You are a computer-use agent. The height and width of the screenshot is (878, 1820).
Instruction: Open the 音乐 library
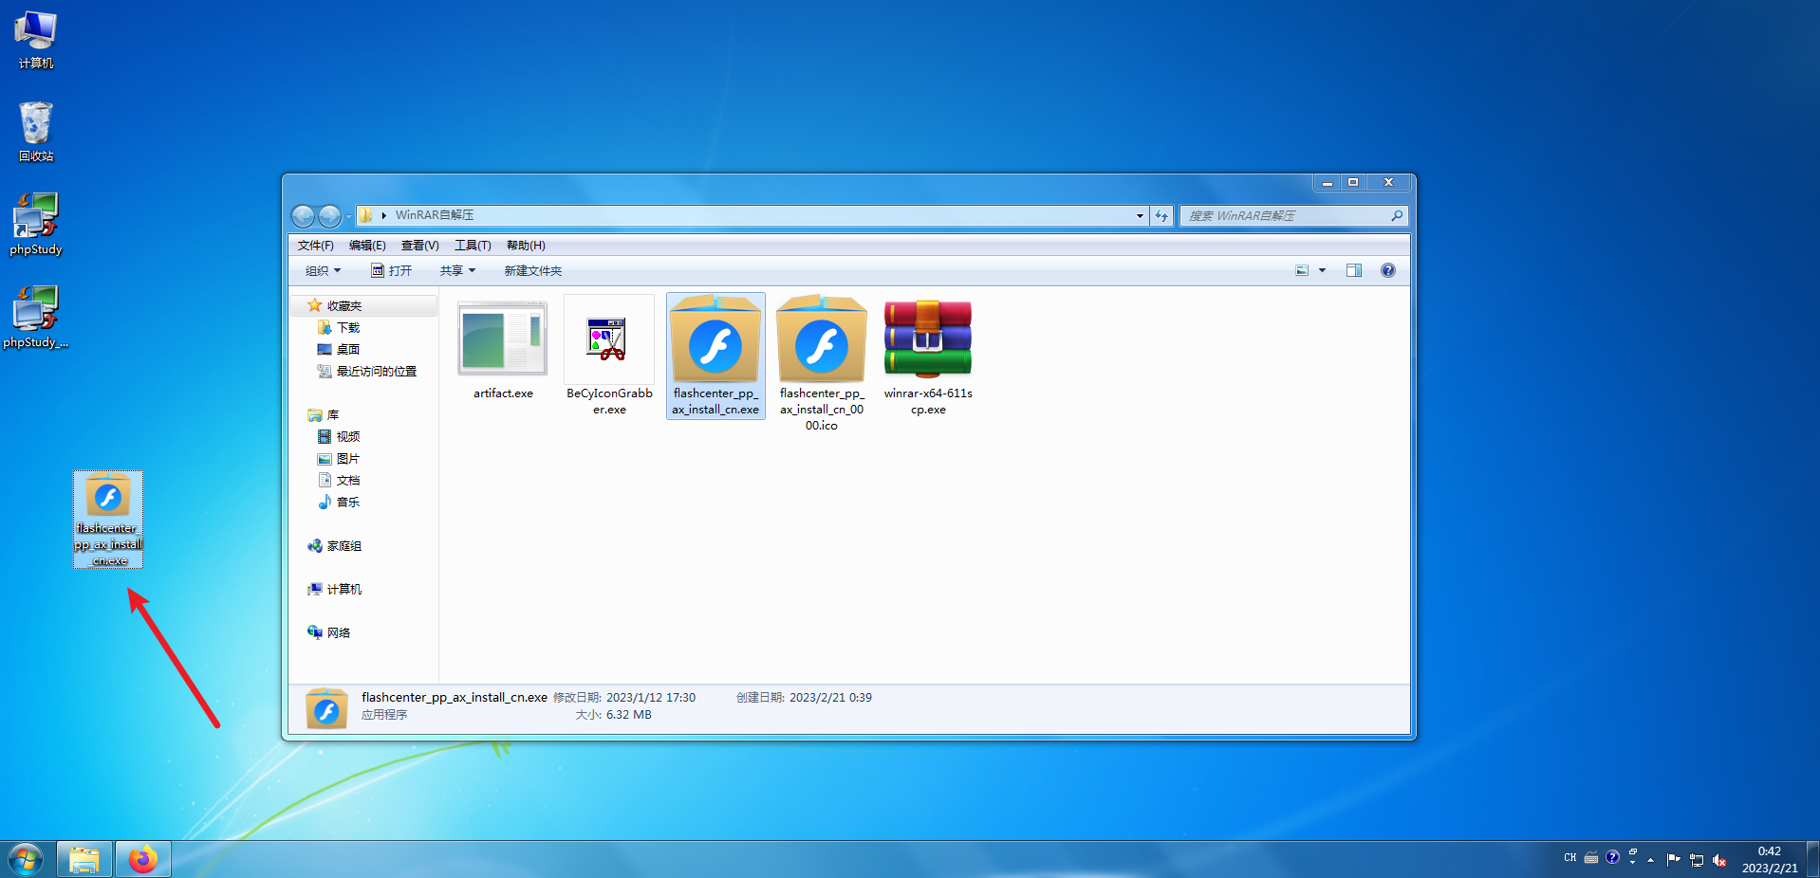348,503
